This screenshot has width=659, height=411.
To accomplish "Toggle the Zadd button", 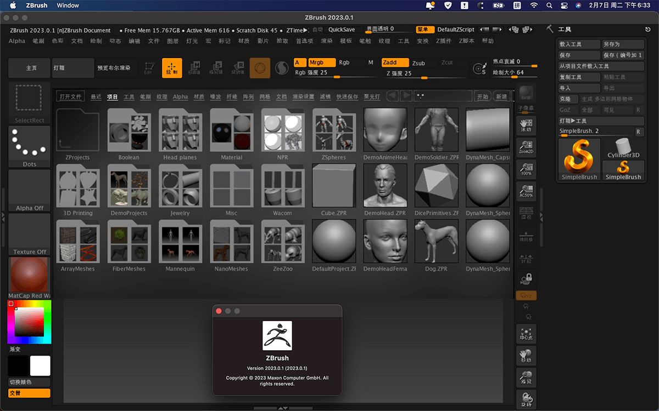I will tap(395, 62).
